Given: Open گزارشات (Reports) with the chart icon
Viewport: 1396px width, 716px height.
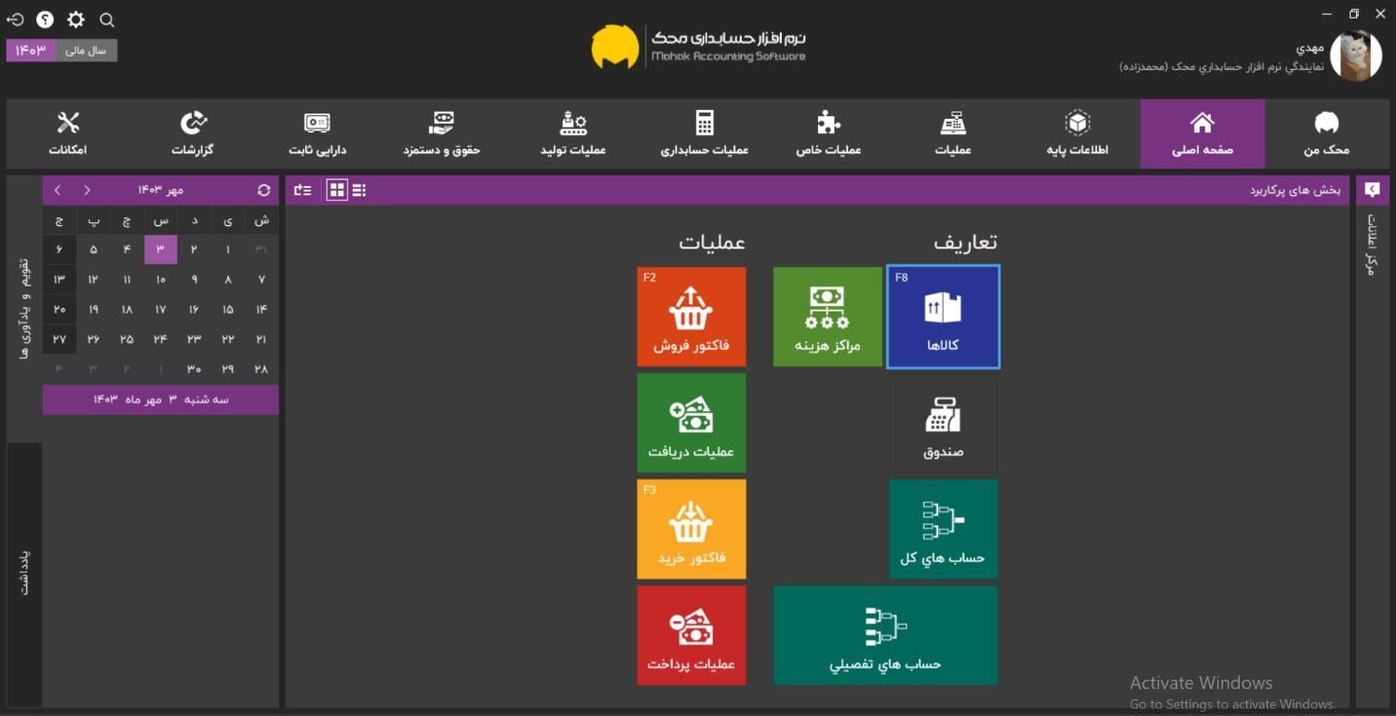Looking at the screenshot, I should tap(194, 134).
